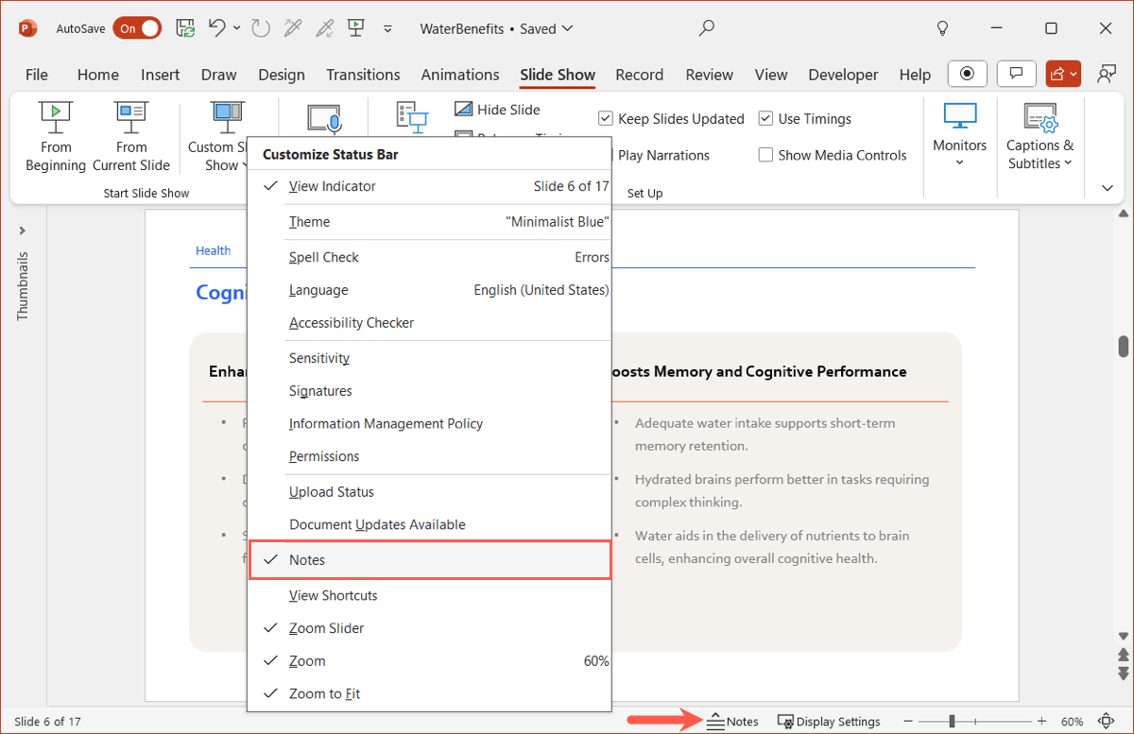Click Fit slide to window icon
The height and width of the screenshot is (734, 1134).
tap(1106, 722)
